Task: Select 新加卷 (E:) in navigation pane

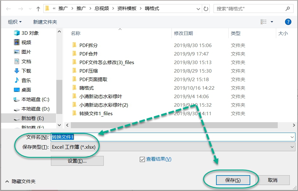Action: (x=29, y=118)
